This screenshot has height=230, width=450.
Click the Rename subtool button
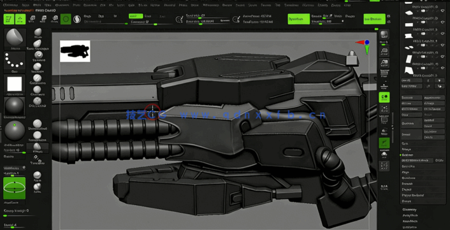point(412,97)
